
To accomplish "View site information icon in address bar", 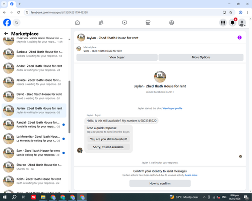I will (x=27, y=13).
